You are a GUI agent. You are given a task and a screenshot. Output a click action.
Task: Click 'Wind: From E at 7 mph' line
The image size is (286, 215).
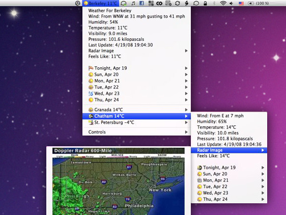point(220,116)
